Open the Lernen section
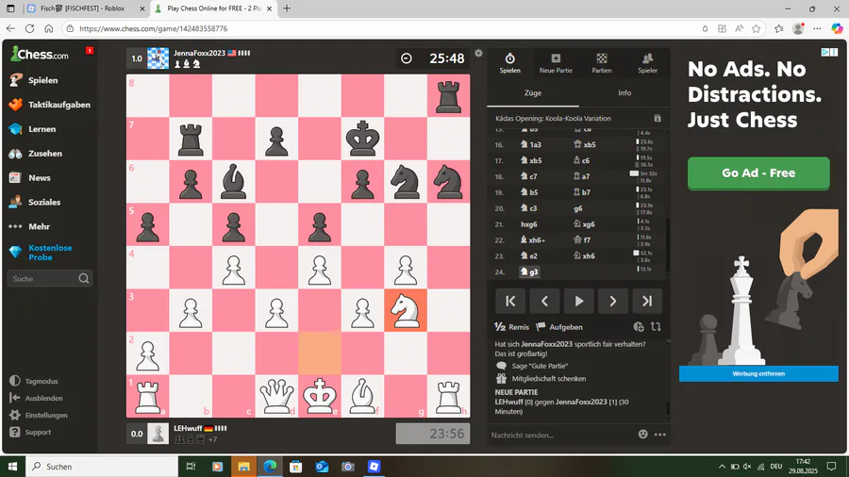This screenshot has width=849, height=477. click(x=32, y=129)
